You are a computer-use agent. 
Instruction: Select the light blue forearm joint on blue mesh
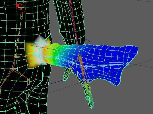[86, 67]
